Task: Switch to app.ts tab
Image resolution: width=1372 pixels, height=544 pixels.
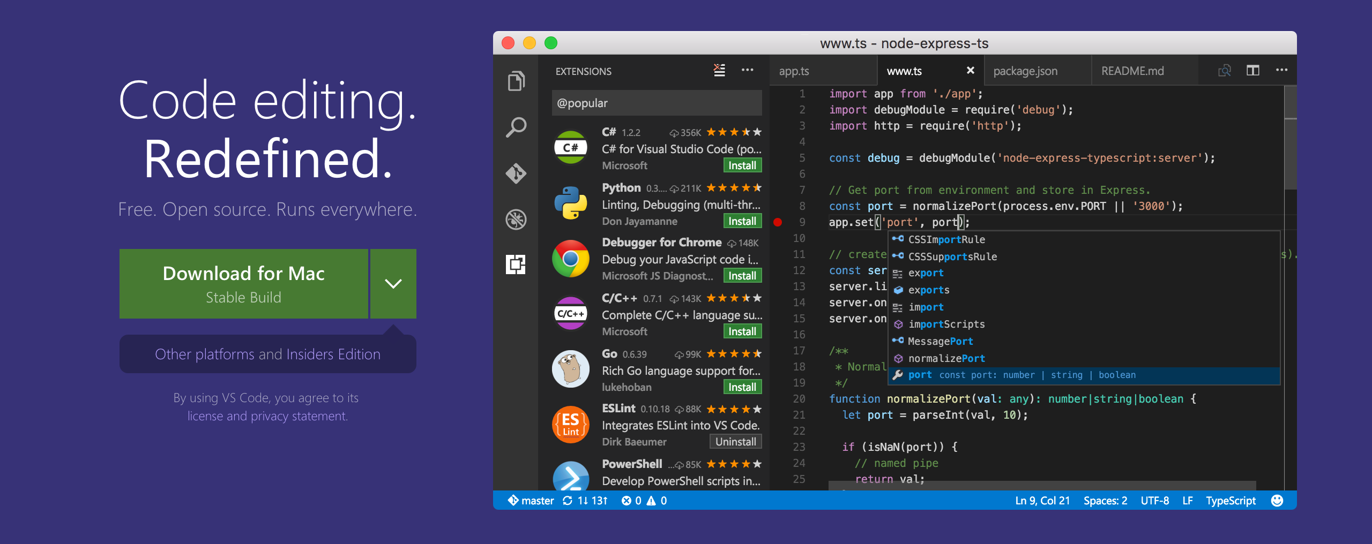Action: (x=823, y=71)
